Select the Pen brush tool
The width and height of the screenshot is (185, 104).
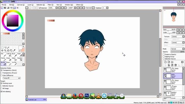pos(3,55)
